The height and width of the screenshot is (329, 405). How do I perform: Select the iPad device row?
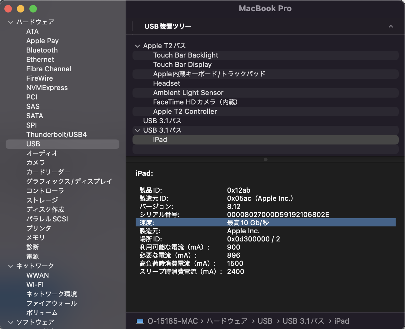[x=266, y=140]
